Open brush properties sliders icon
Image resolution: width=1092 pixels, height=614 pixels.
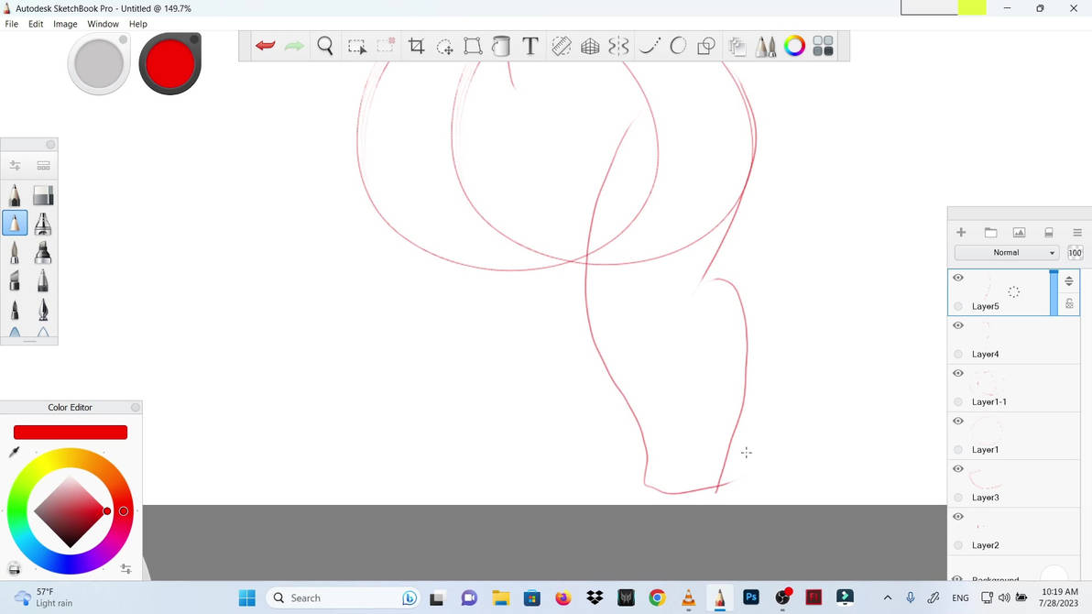pos(15,165)
